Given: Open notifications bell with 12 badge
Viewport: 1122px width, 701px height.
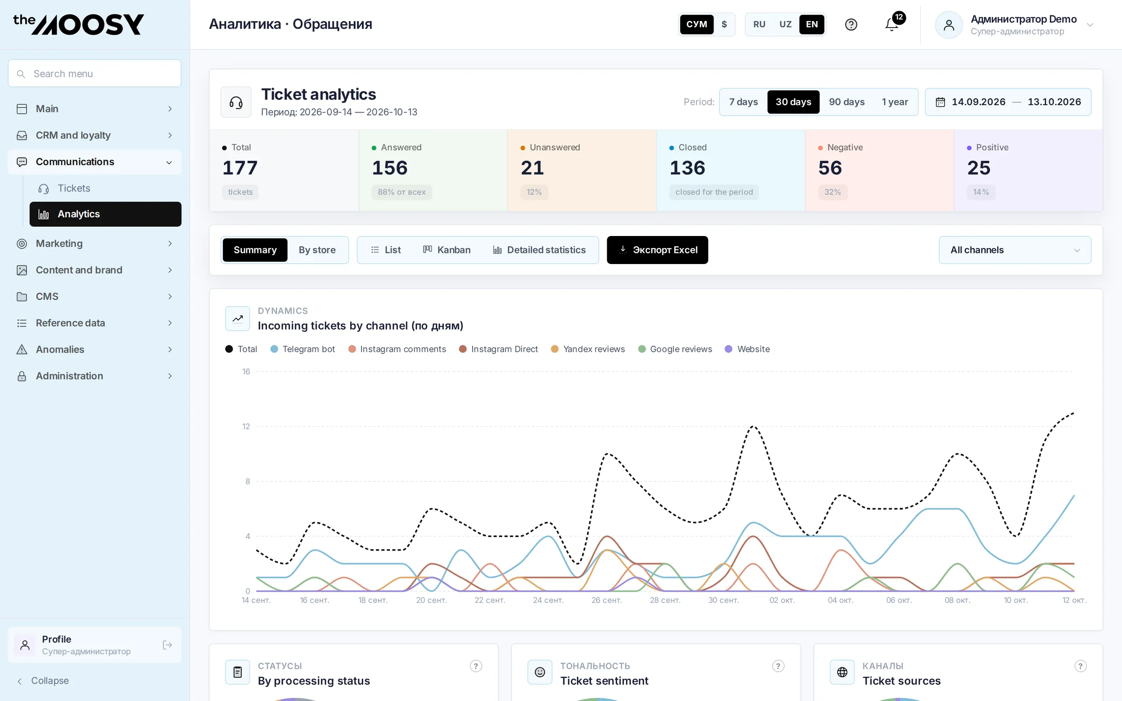Looking at the screenshot, I should click(x=892, y=24).
